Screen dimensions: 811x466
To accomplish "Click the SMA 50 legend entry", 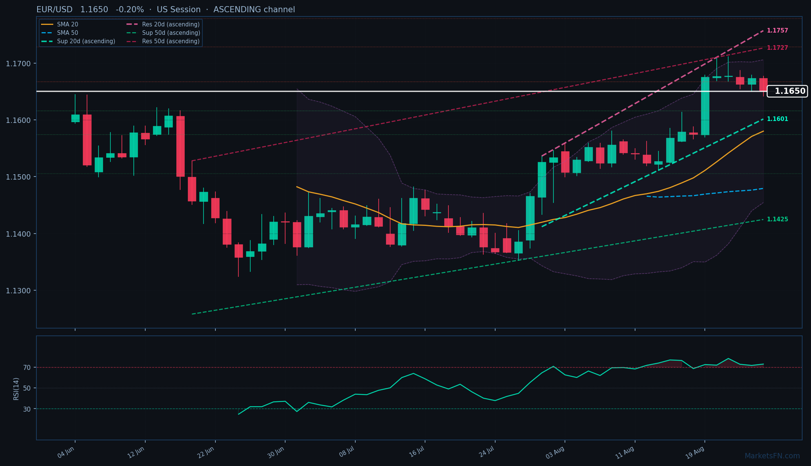I will 59,33.
